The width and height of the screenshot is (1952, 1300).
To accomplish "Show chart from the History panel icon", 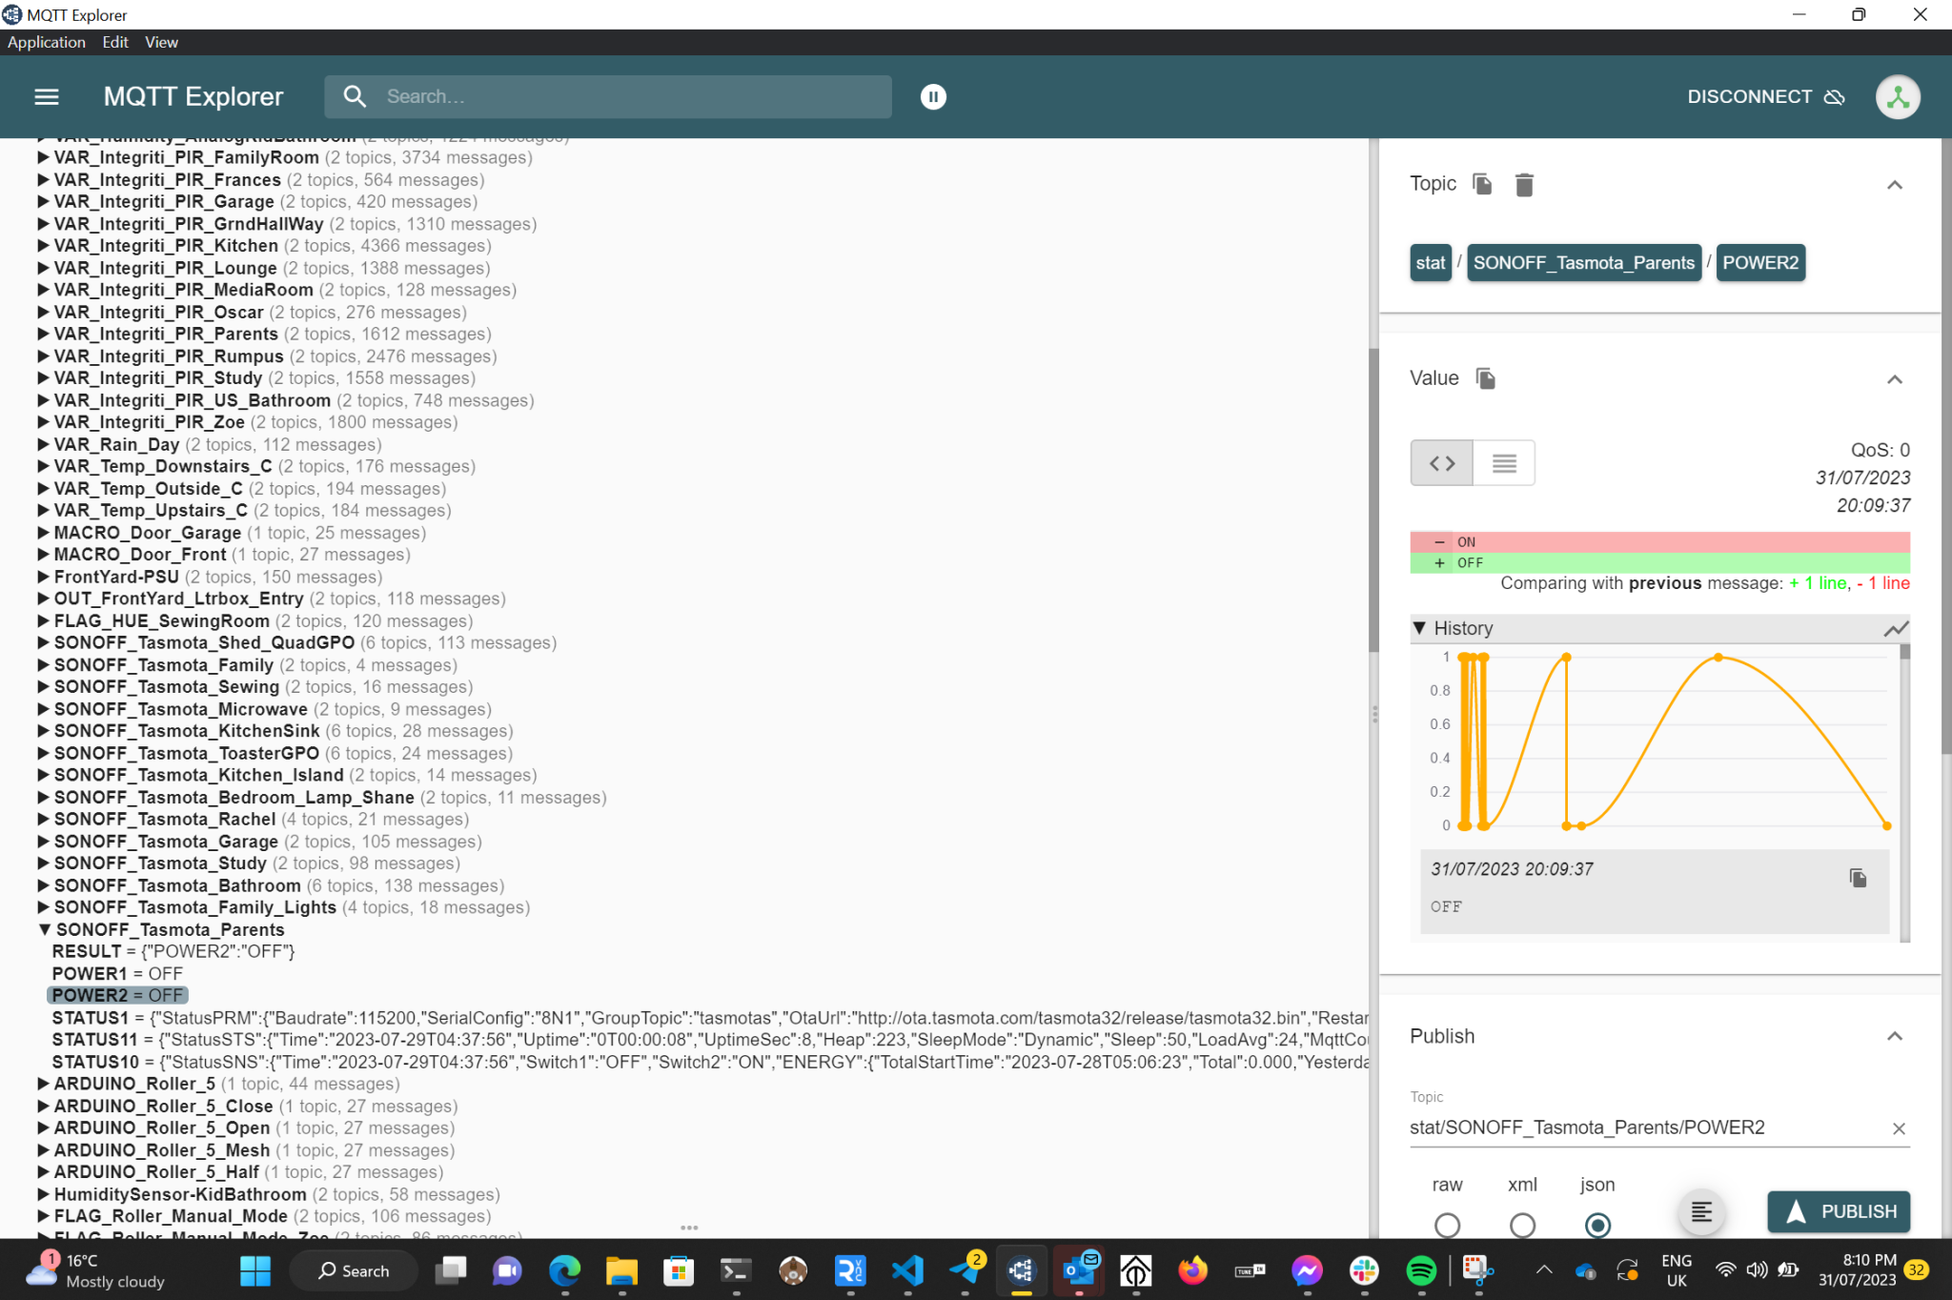I will click(1896, 628).
